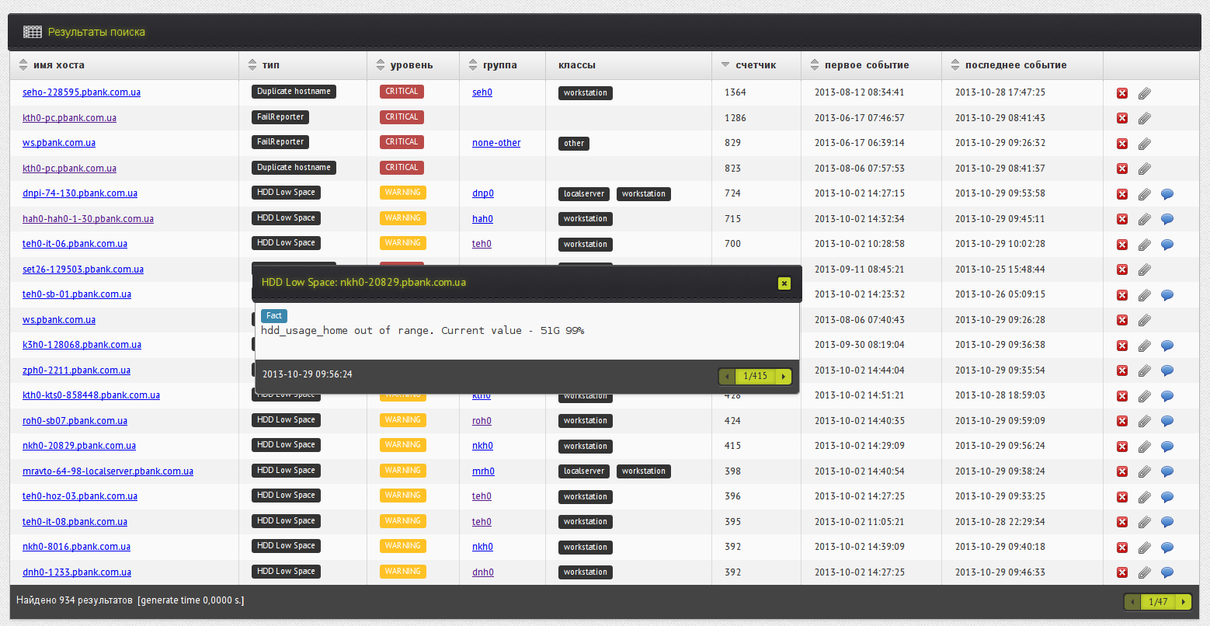Click HDD Low Space tag for roh0-sb07
Viewport: 1210px width, 626px height.
[x=286, y=420]
